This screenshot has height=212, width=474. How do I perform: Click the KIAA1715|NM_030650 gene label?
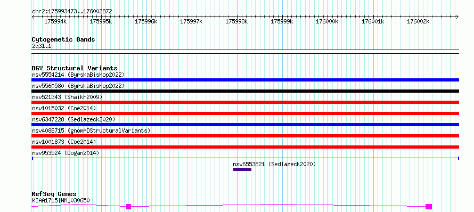pos(61,200)
